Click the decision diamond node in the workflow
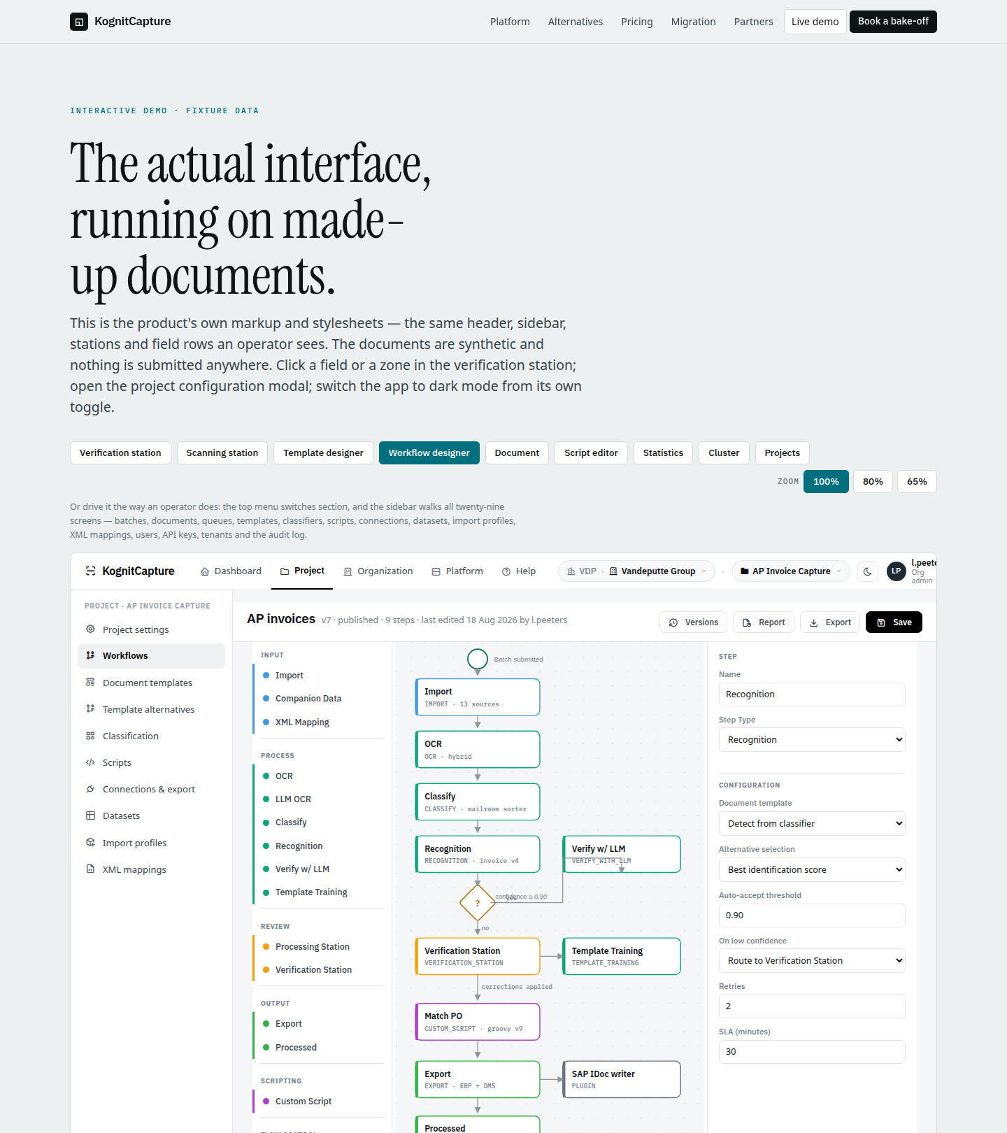 (478, 903)
